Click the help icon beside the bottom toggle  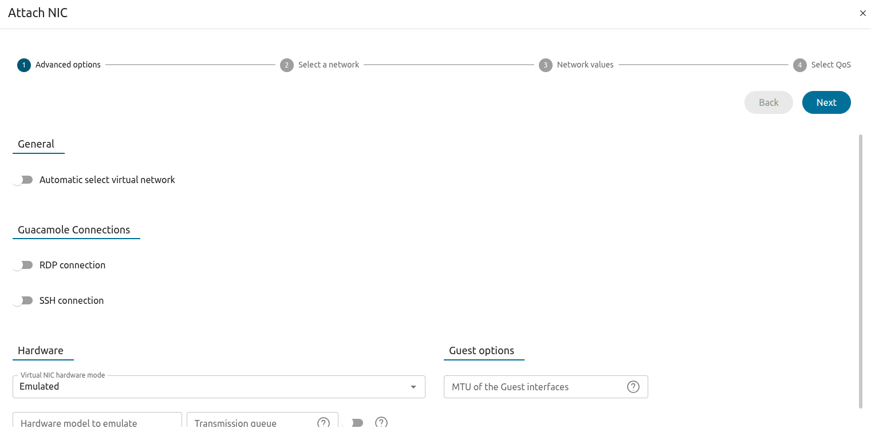381,423
